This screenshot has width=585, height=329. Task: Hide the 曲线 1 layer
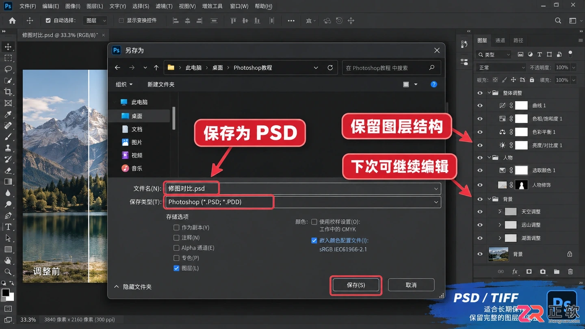tap(480, 106)
